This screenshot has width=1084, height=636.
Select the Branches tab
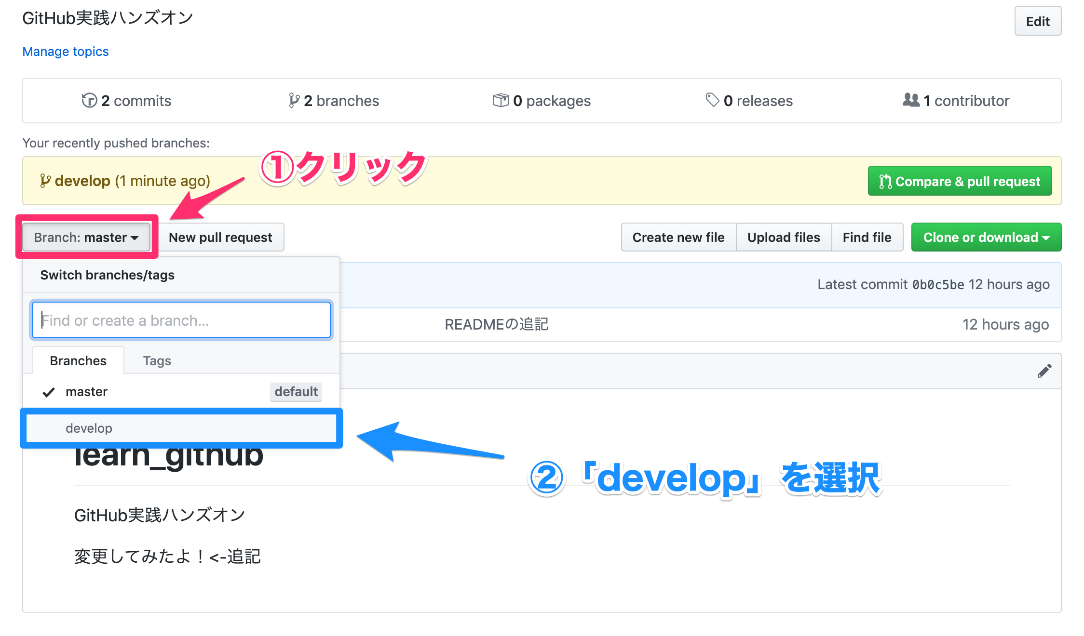click(78, 360)
